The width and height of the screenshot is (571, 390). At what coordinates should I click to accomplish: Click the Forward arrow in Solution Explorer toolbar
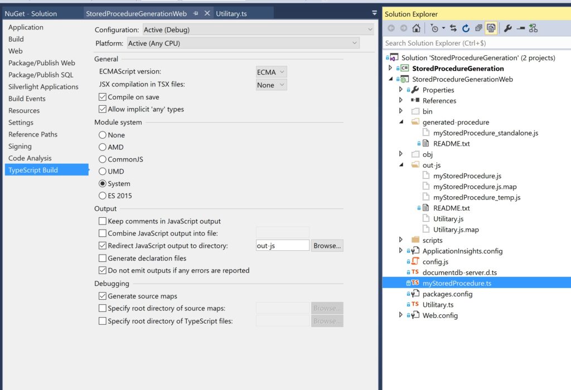[x=404, y=28]
